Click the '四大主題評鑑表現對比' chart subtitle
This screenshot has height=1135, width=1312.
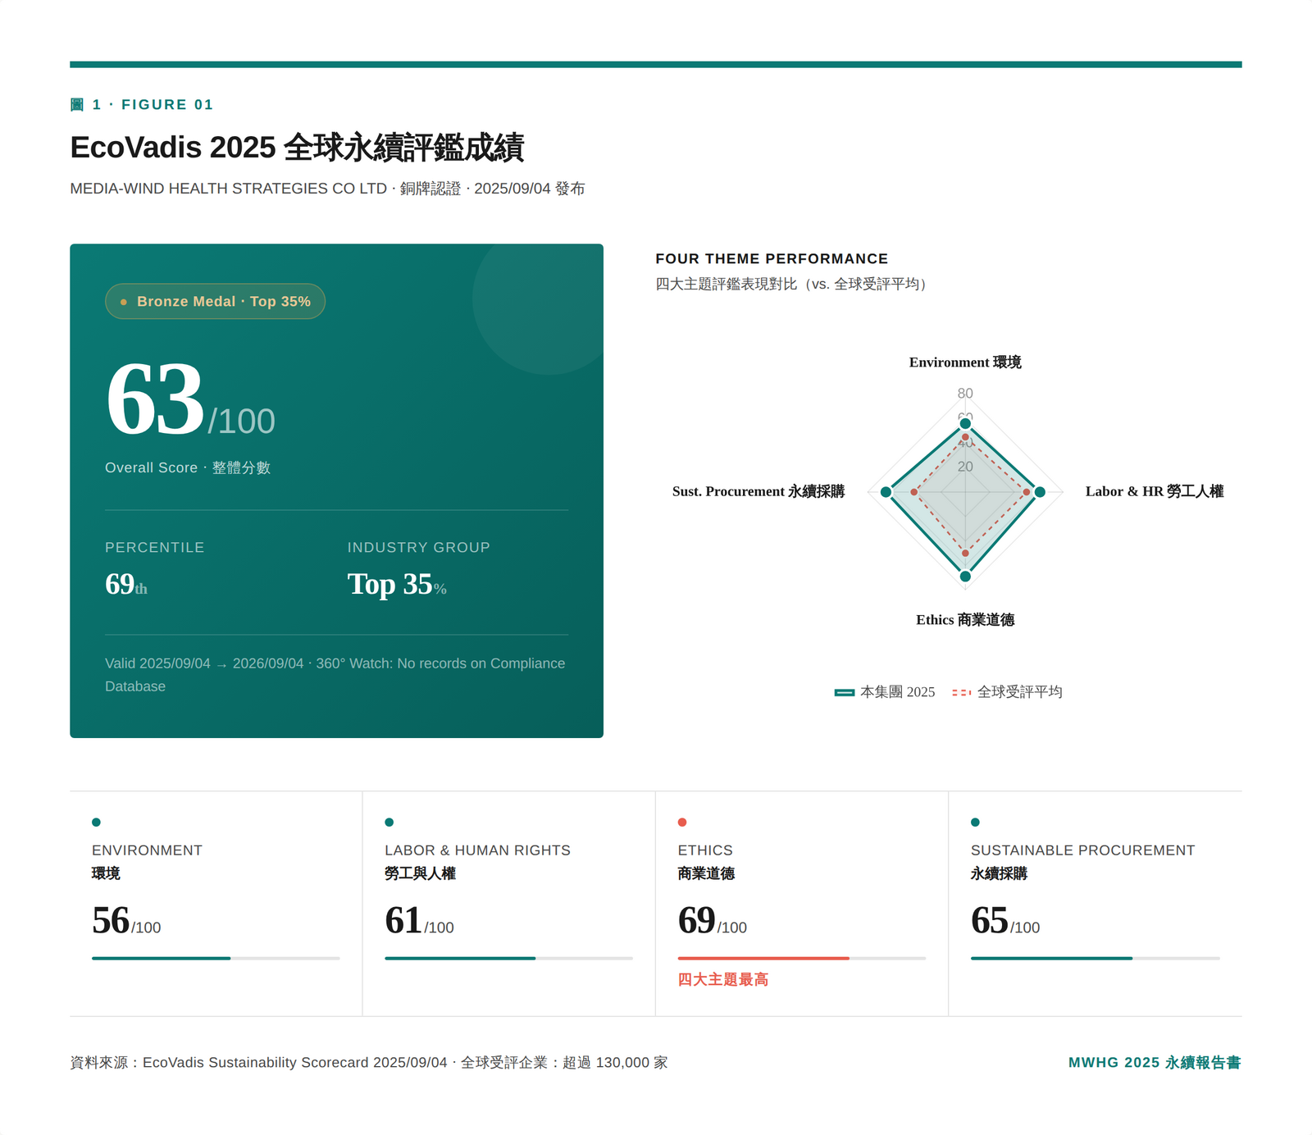point(791,284)
